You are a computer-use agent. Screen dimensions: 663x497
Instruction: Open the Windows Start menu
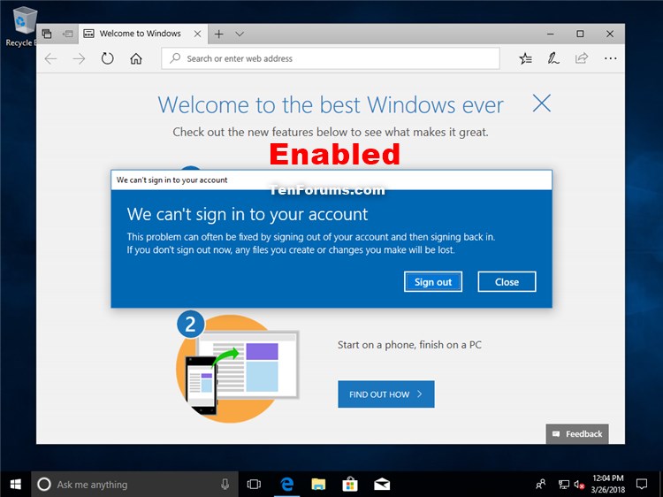16,485
